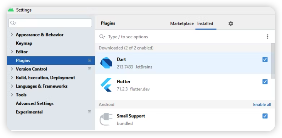This screenshot has height=138, width=282.
Task: Expand Appearance & Behavior section
Action: tap(12, 34)
